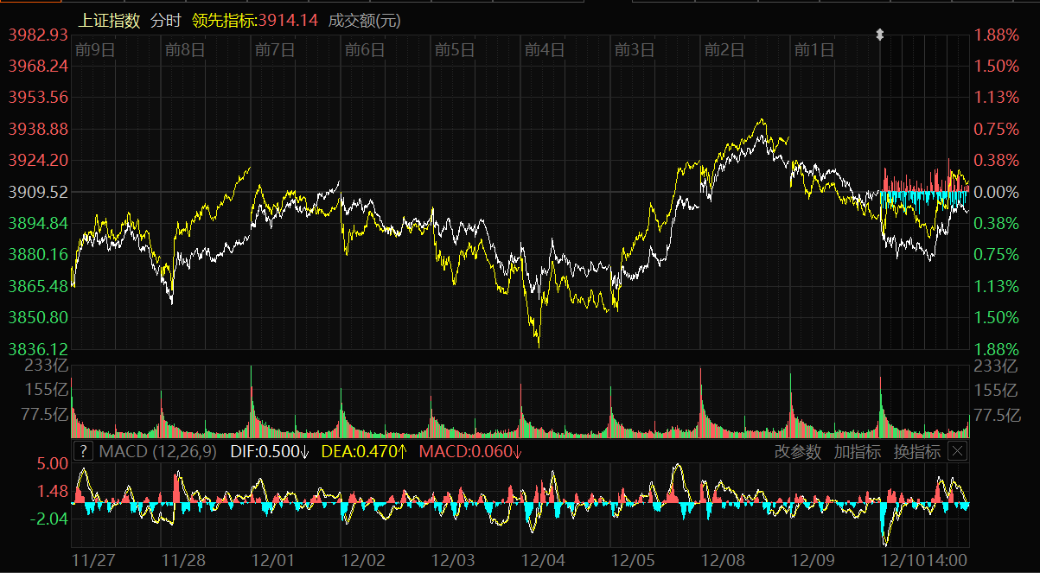1040x573 pixels.
Task: Close the MACD indicator panel
Action: click(x=957, y=451)
